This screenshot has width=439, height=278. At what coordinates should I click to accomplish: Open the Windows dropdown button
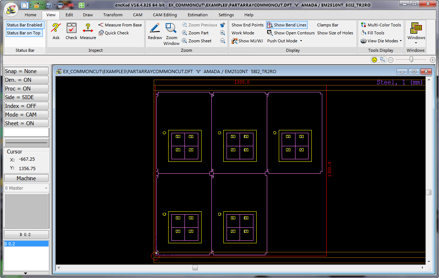click(x=416, y=33)
